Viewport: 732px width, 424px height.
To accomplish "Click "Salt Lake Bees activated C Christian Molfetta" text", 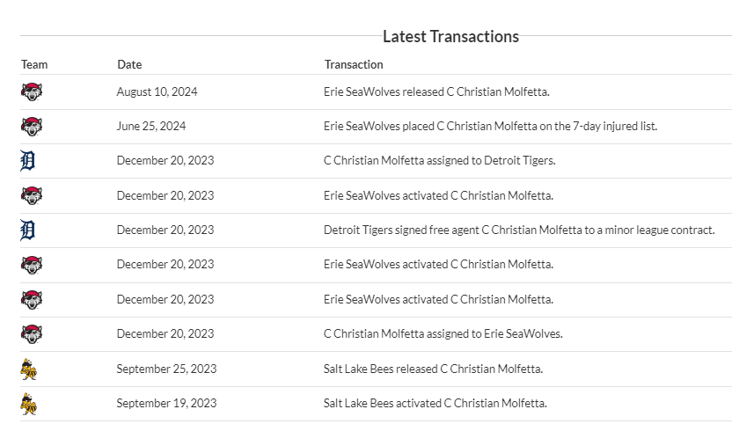I will coord(435,404).
